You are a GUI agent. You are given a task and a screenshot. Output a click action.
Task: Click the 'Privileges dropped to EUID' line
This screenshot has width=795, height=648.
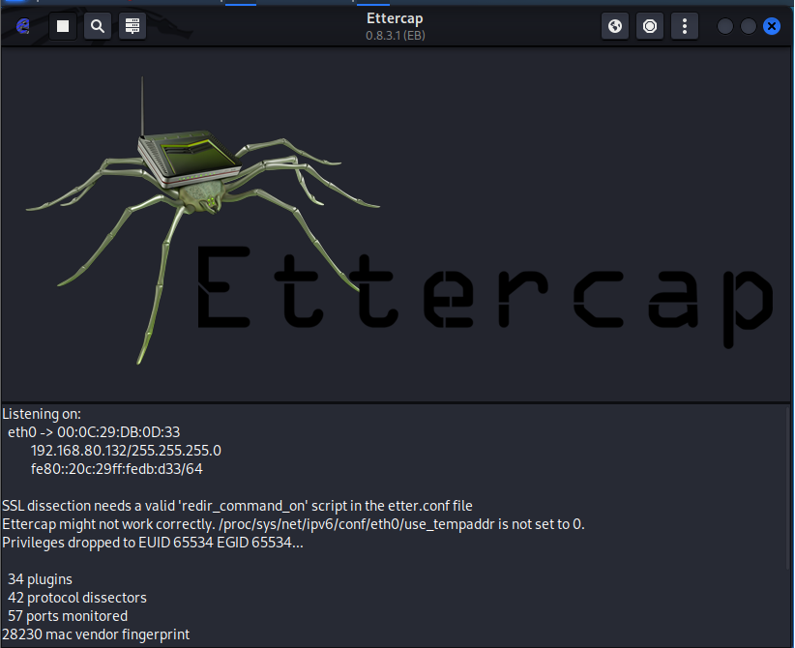[153, 543]
